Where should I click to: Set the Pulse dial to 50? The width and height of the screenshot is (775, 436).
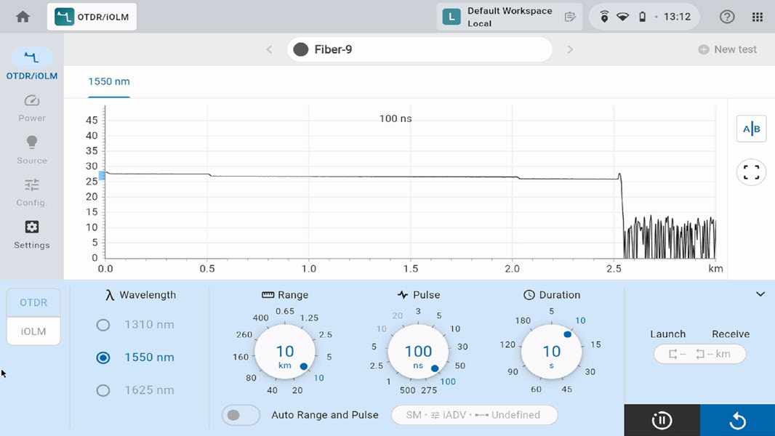coord(459,366)
